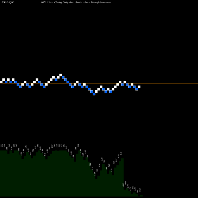Click the NASDAQ label at top left
This screenshot has width=198, height=198.
tap(6, 2)
